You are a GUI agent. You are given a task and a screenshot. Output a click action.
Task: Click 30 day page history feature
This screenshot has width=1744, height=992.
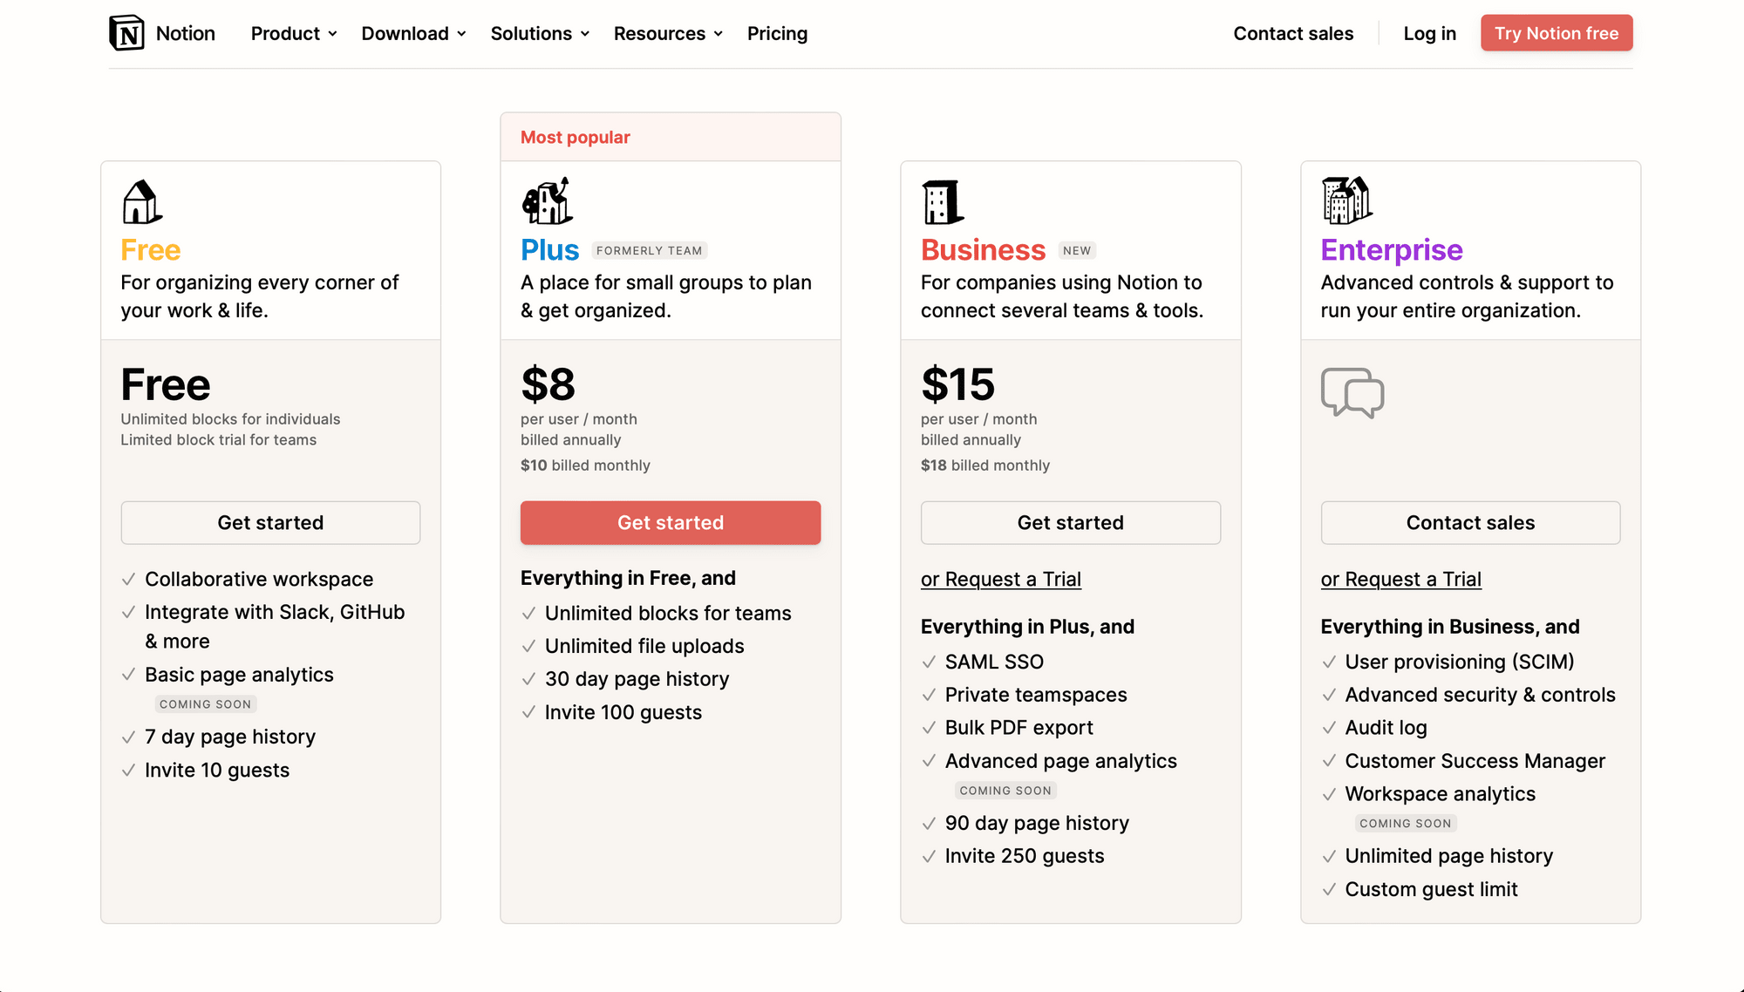[x=637, y=680]
